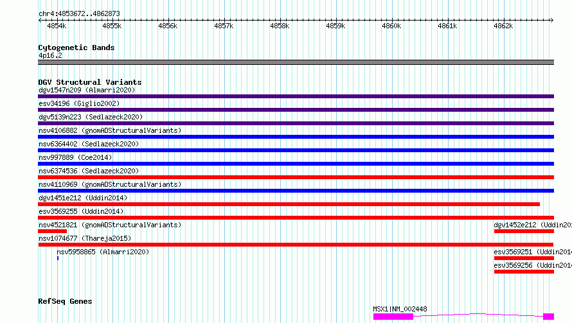Click the ruler's right arrowhead
This screenshot has width=572, height=323.
[x=552, y=20]
